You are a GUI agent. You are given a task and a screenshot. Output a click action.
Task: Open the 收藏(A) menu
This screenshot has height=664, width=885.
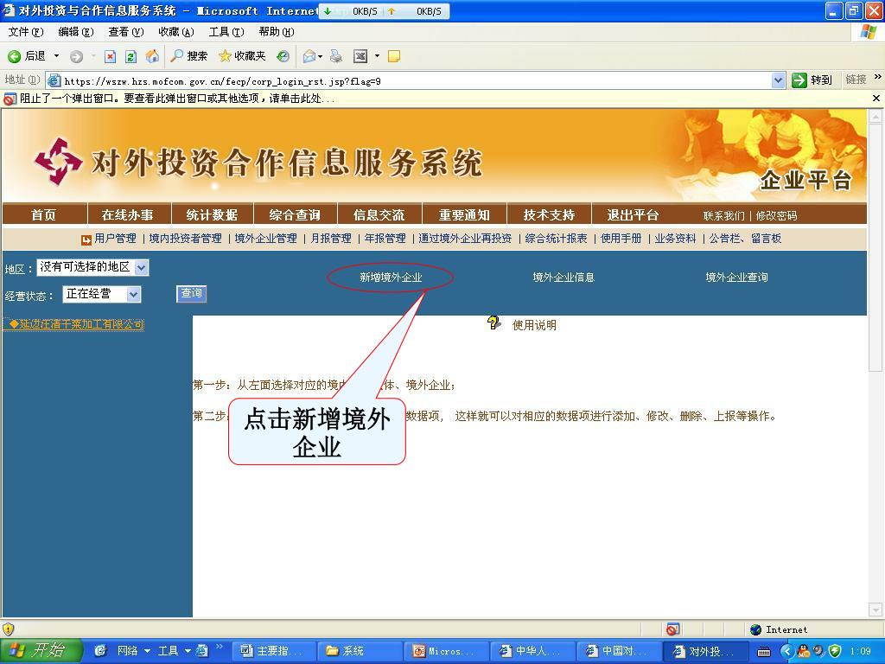pos(176,32)
